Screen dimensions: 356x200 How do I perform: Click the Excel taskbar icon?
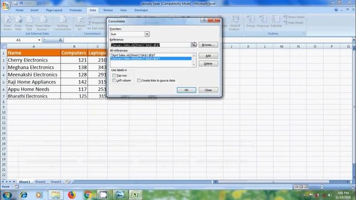(136, 195)
